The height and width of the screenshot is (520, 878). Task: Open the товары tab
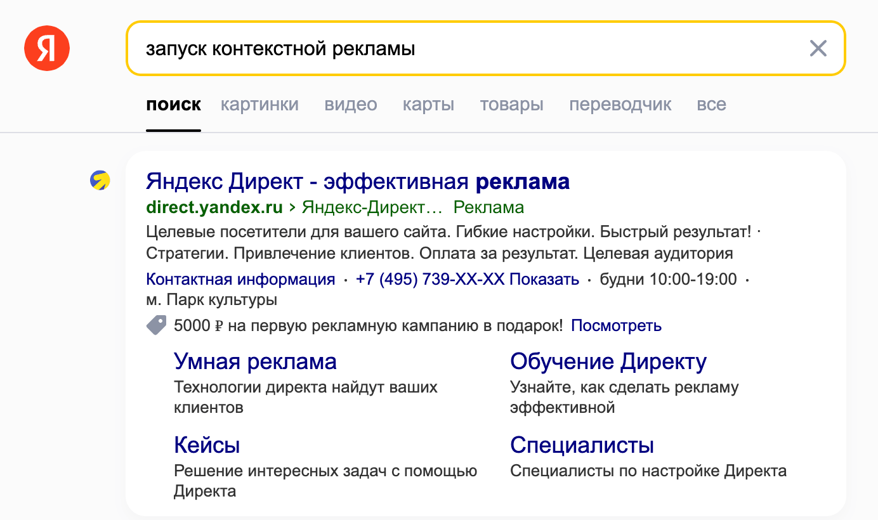(511, 104)
